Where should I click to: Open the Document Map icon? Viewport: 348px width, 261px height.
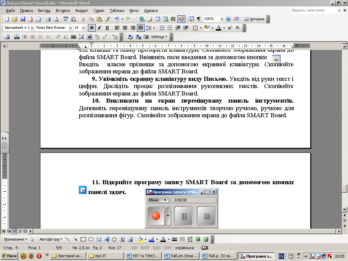pyautogui.click(x=191, y=19)
